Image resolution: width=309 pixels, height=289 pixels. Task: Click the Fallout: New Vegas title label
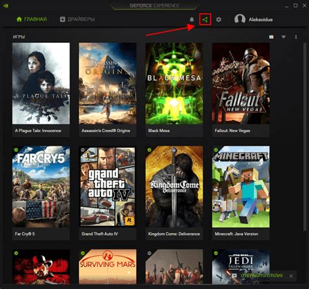tap(232, 131)
